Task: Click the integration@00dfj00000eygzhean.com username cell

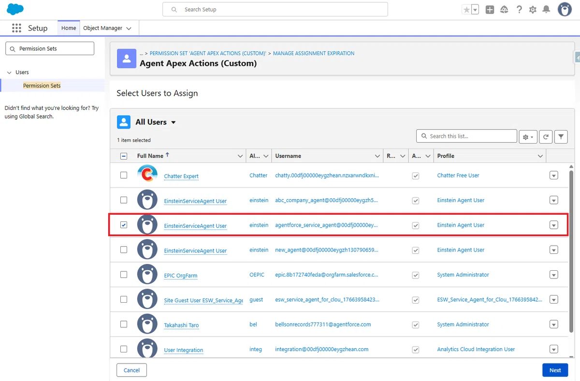Action: coord(322,349)
